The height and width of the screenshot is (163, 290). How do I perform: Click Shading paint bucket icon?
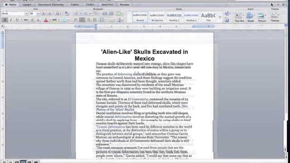[121, 20]
